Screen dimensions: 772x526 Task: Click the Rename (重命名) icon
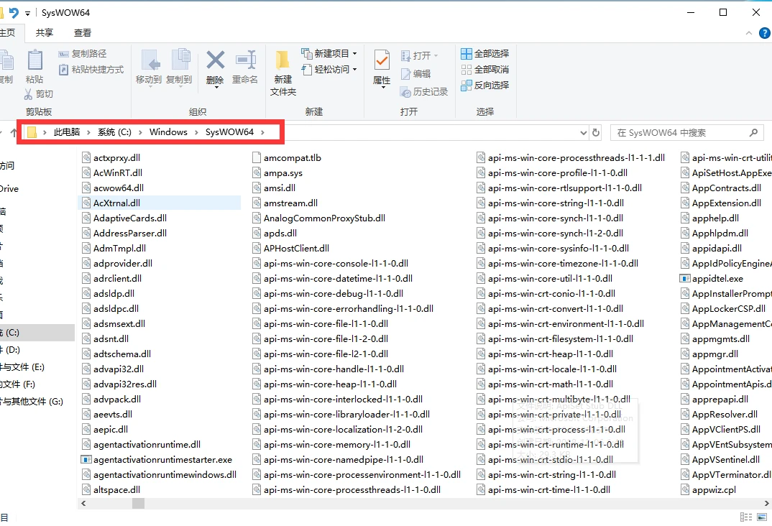(x=245, y=61)
